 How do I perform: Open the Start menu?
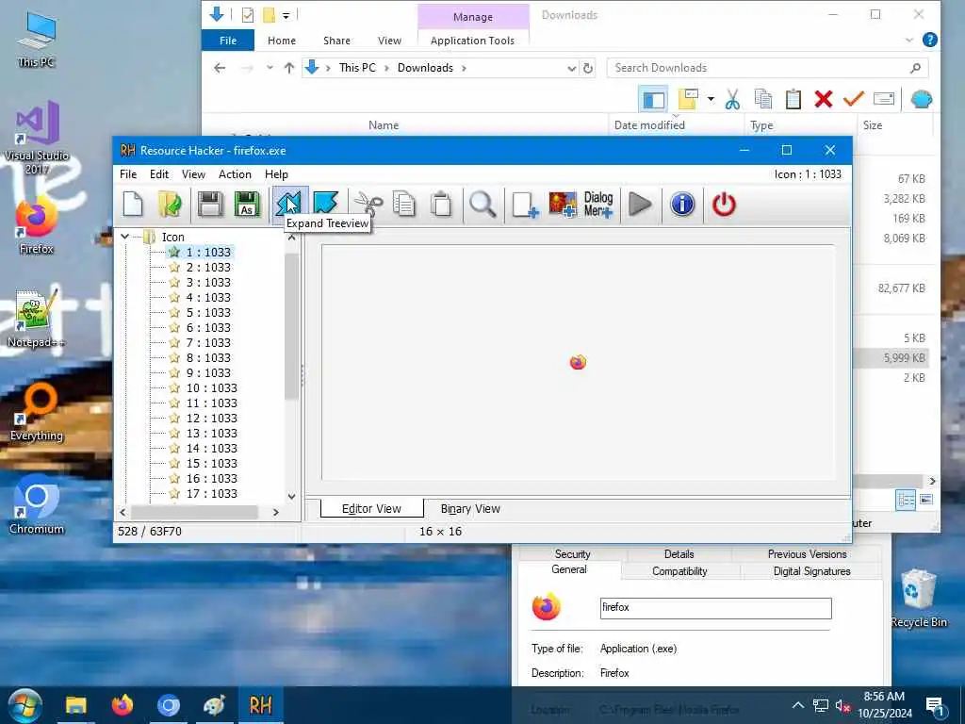pos(25,705)
